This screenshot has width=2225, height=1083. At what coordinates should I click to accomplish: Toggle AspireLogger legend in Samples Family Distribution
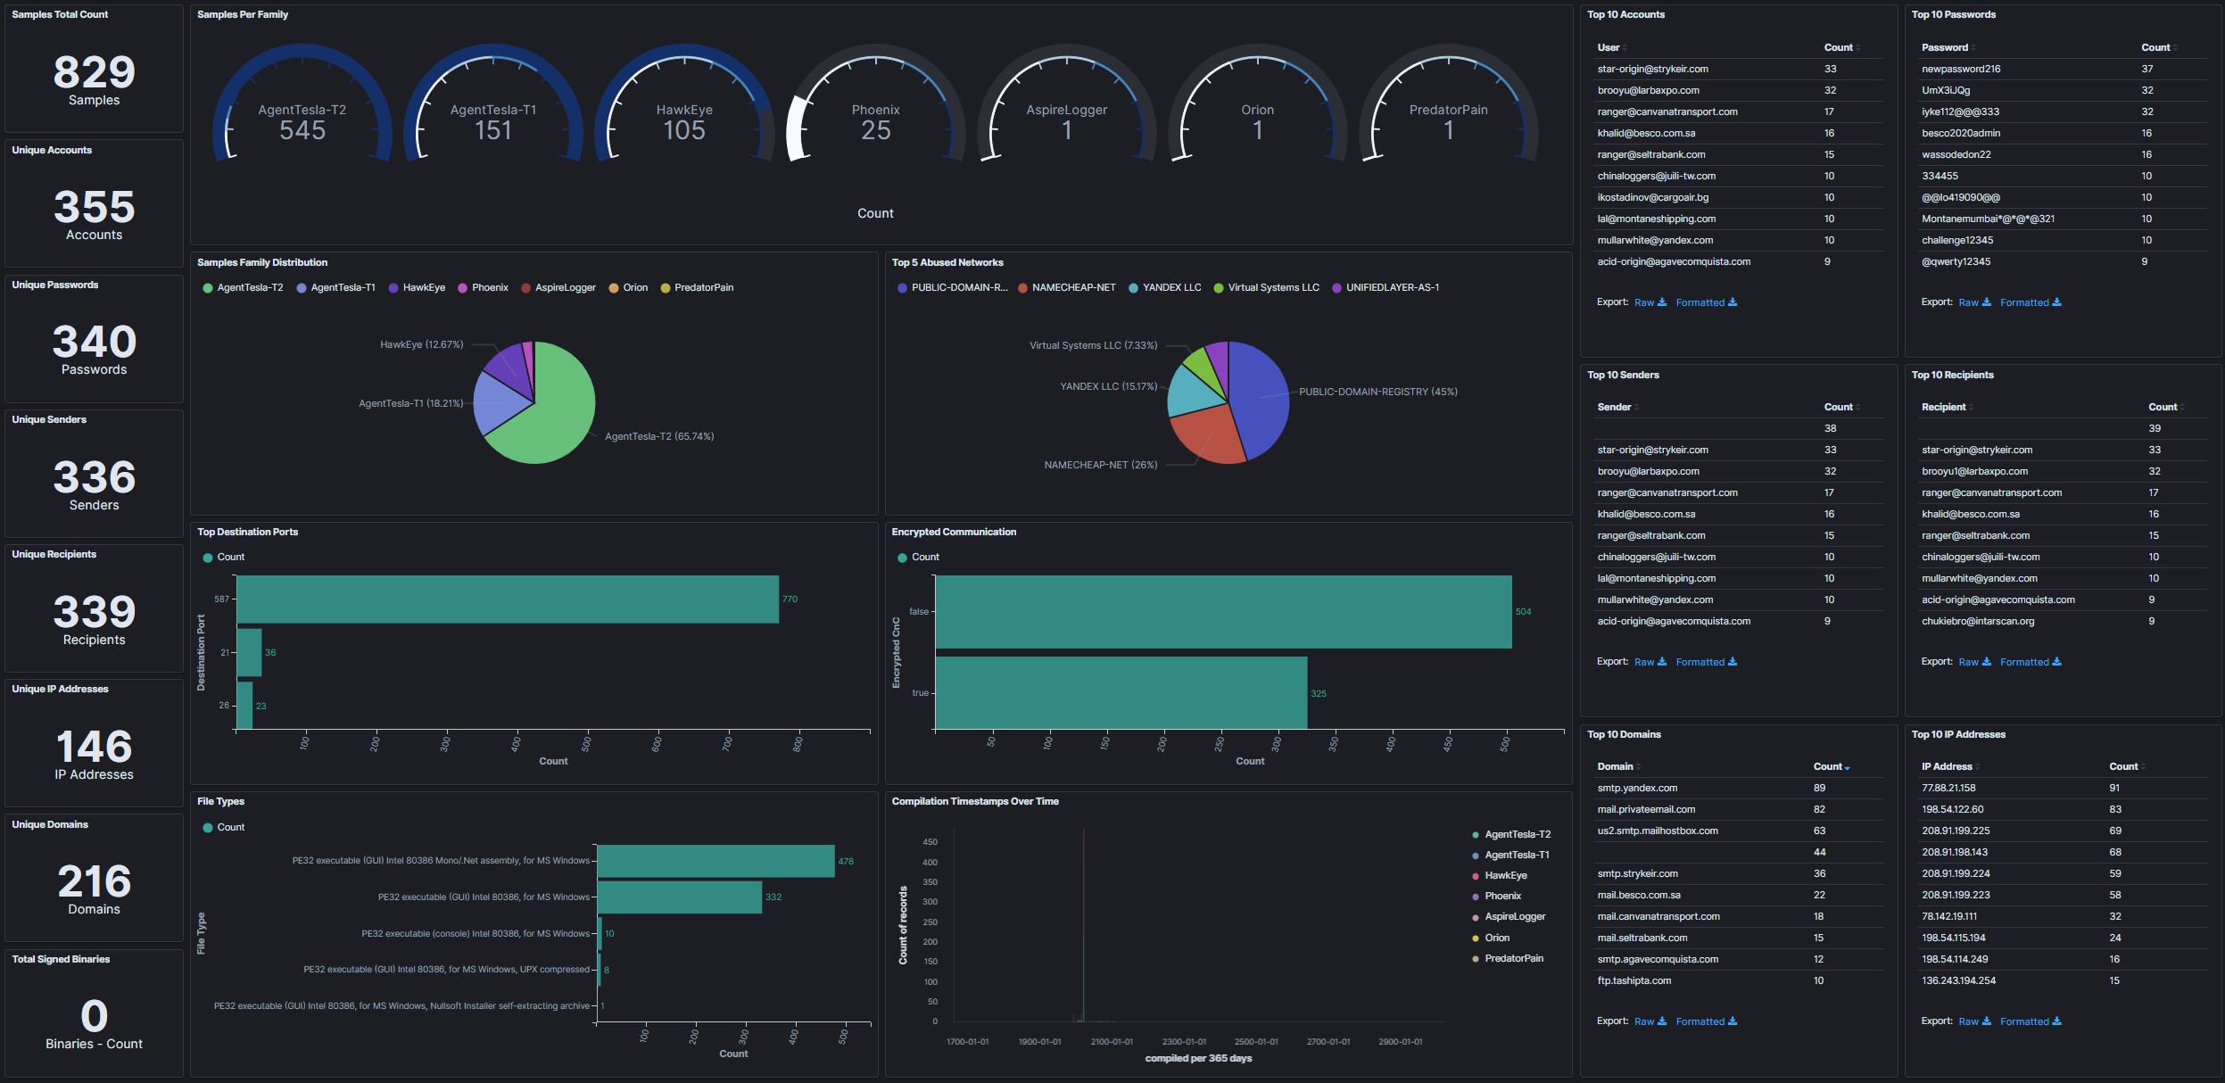[x=558, y=287]
